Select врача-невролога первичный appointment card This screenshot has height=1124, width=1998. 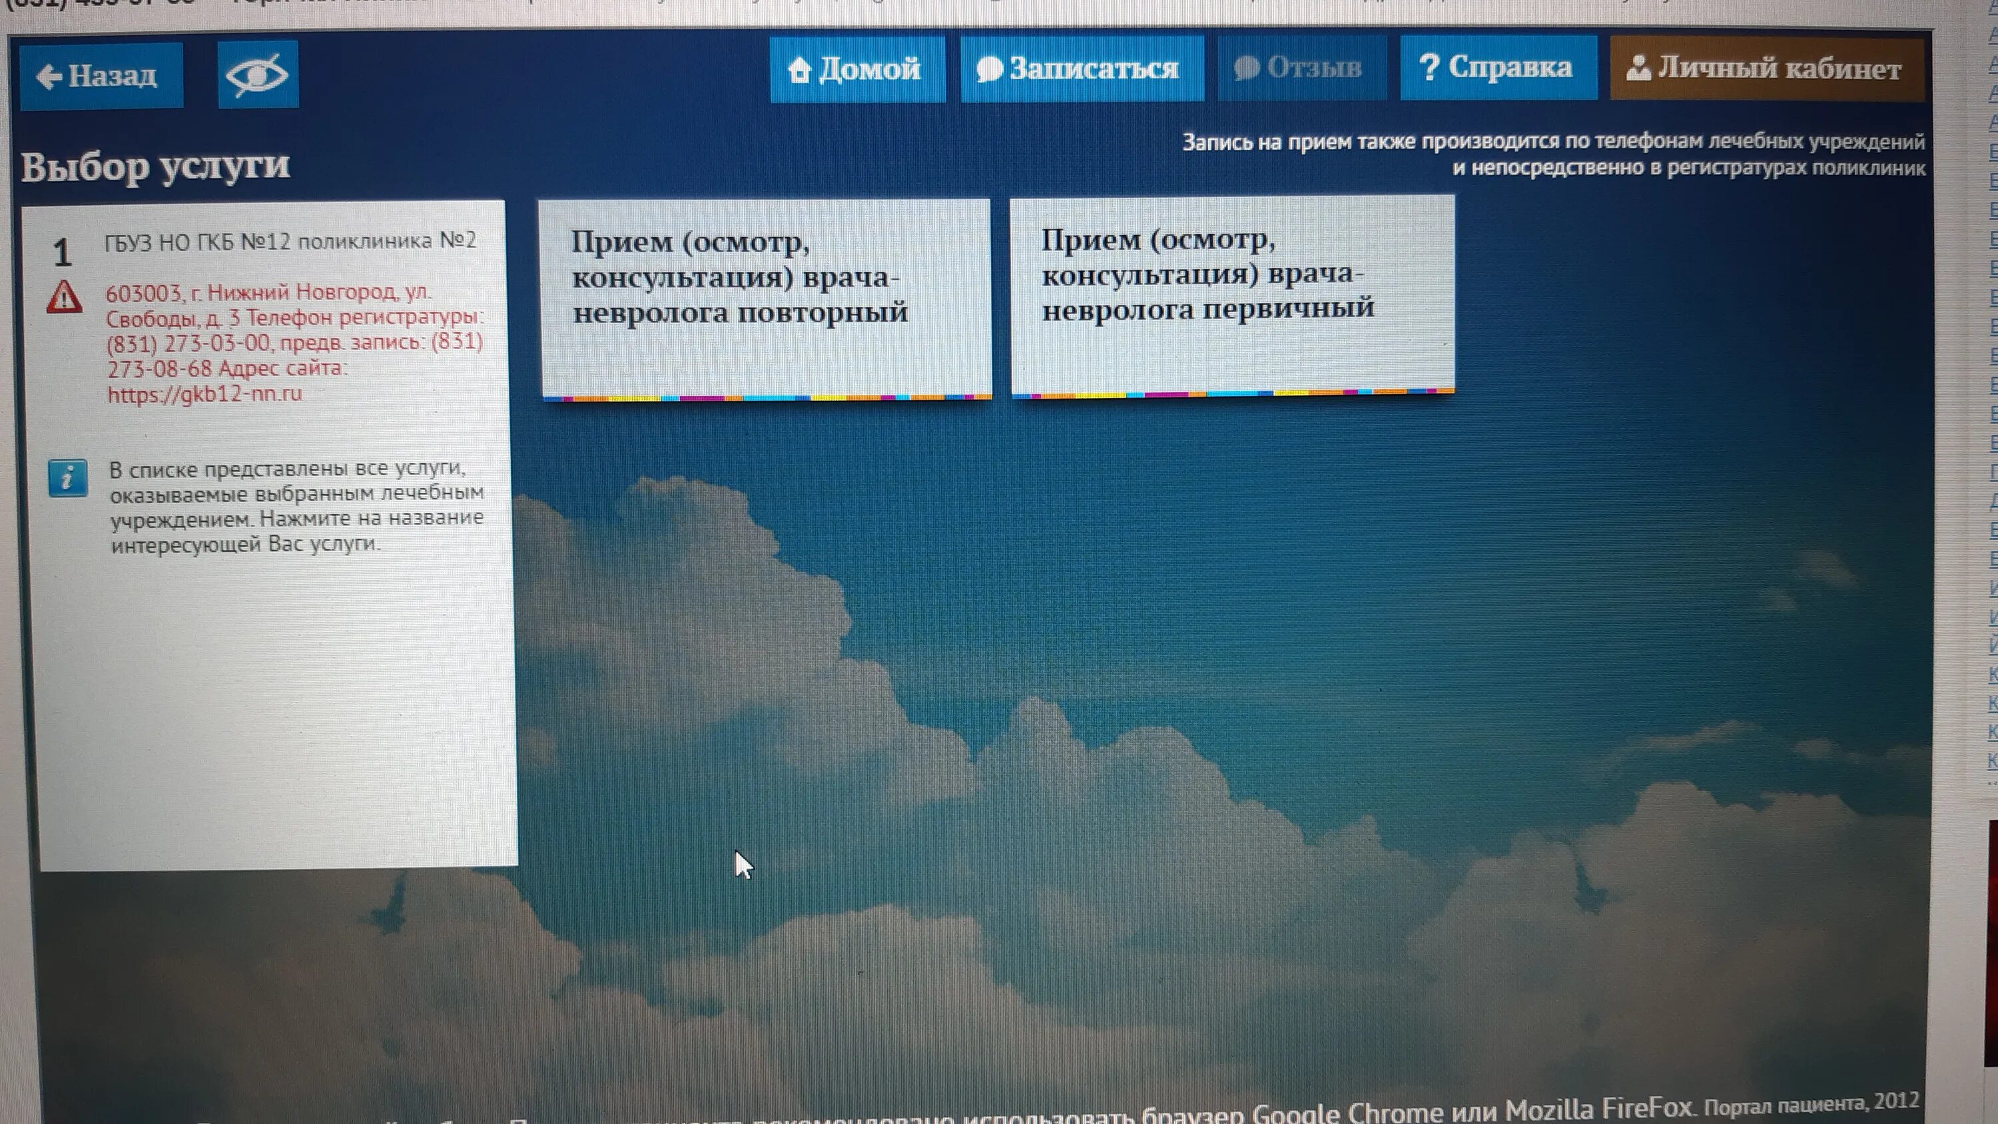[x=1233, y=296]
